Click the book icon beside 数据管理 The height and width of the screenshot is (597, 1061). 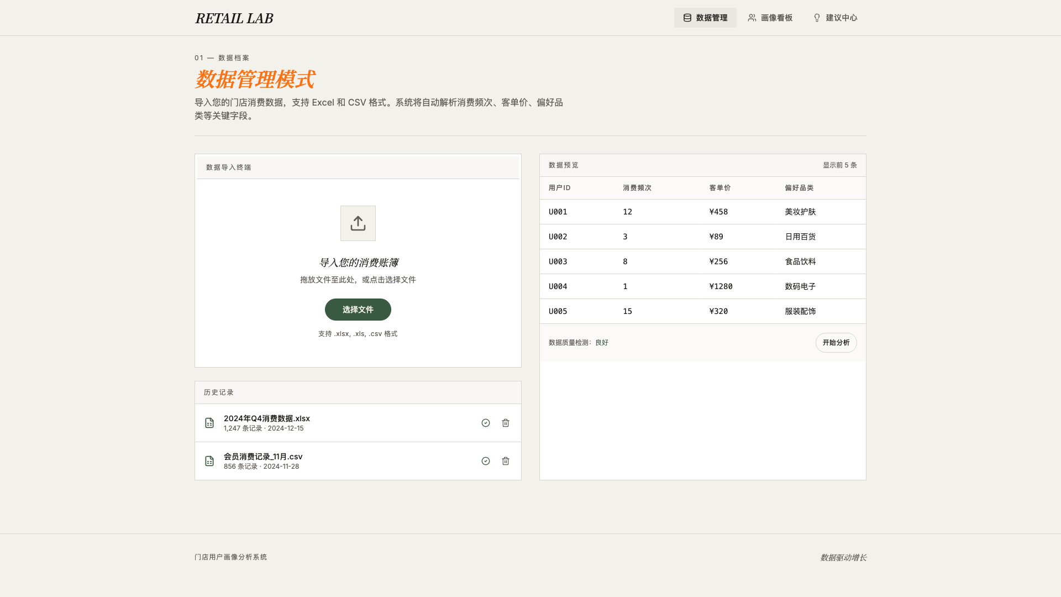point(687,17)
